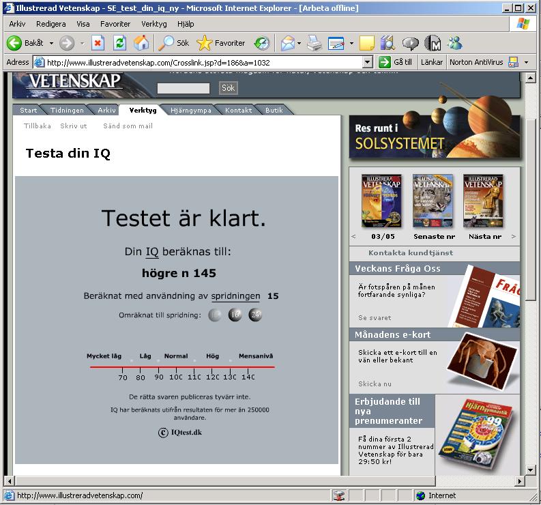Open the Visa menu
Screen dimensions: 541x505
[83, 24]
